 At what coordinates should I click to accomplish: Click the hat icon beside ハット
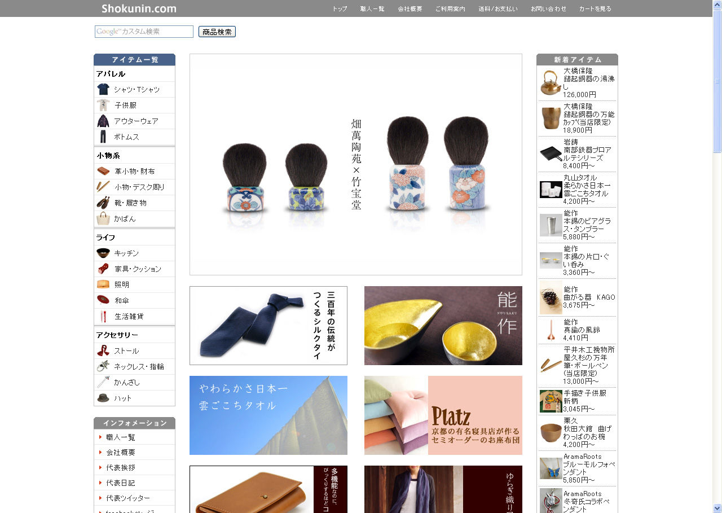(x=103, y=398)
